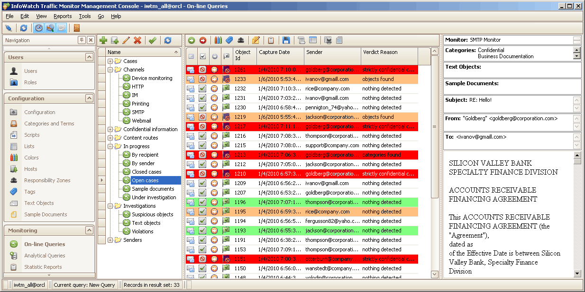
Task: Open Responsibility Zones in Configuration
Action: pos(47,180)
